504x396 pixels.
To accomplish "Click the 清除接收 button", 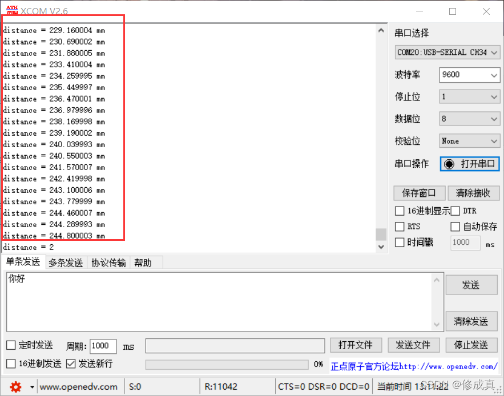I will tap(473, 193).
